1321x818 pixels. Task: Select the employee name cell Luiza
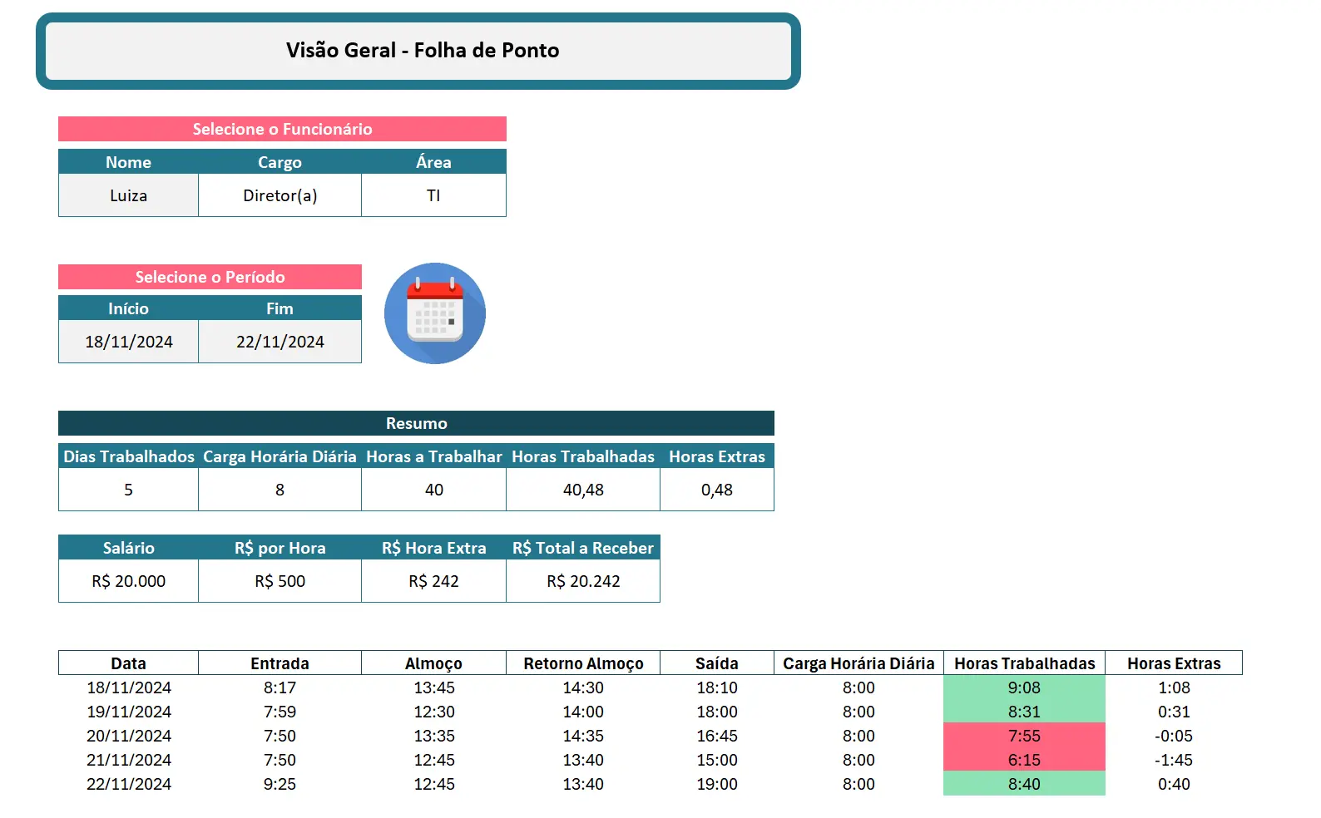point(128,195)
